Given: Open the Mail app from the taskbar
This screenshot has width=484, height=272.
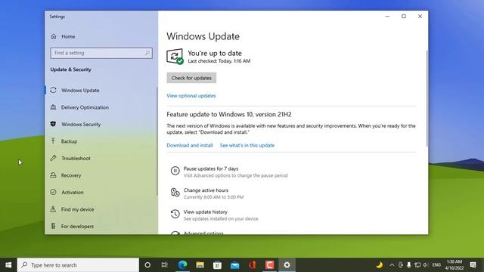Looking at the screenshot, I should (x=235, y=265).
